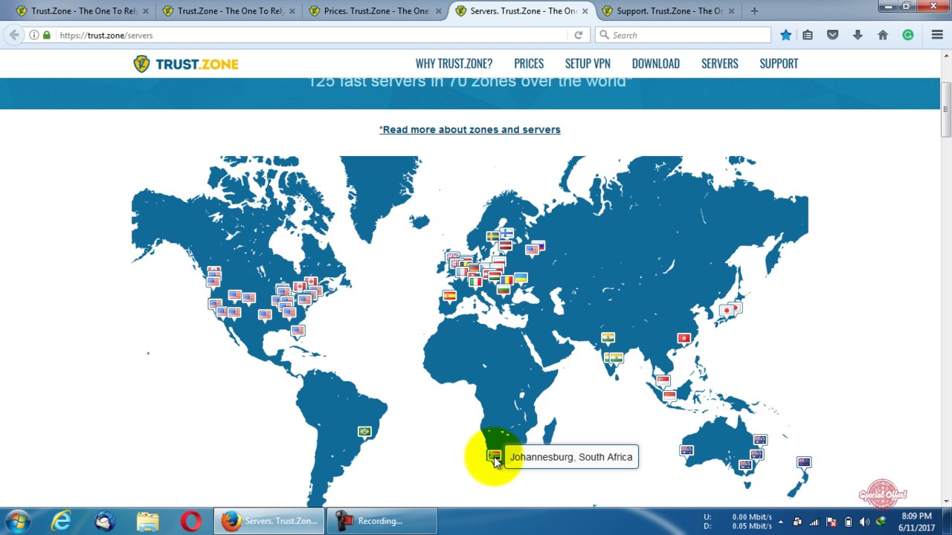The height and width of the screenshot is (535, 952).
Task: Click the western Australia flag marker
Action: coord(686,450)
